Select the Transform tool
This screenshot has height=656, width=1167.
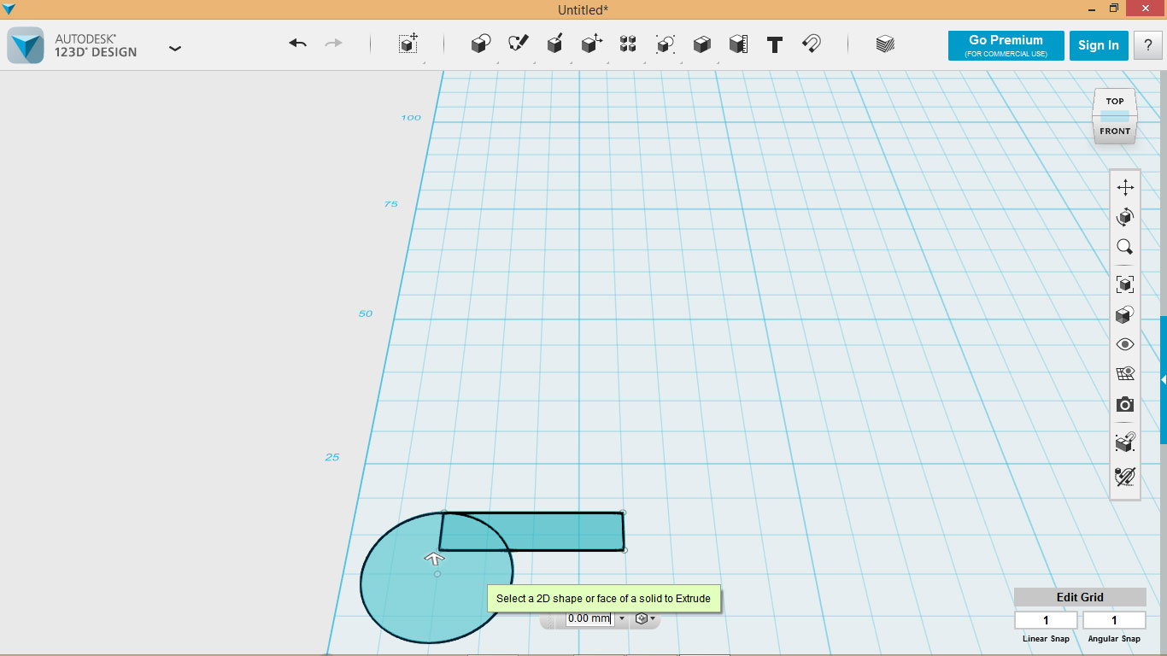[x=592, y=44]
